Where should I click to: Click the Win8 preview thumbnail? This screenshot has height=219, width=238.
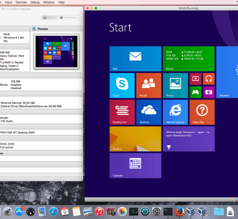tap(56, 51)
